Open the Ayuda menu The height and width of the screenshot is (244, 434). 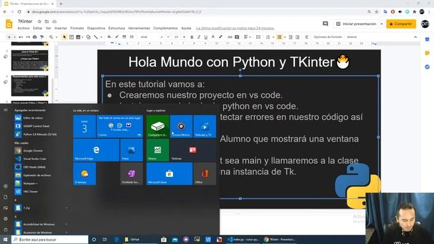[186, 28]
